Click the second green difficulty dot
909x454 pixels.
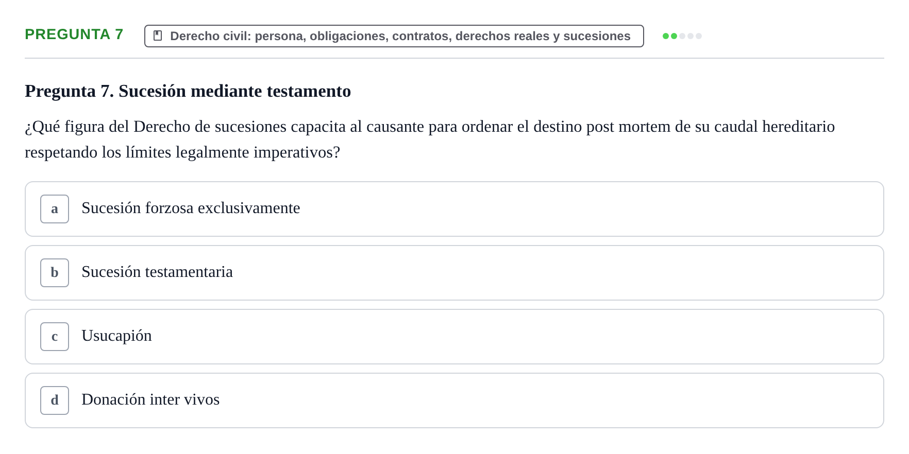click(x=674, y=36)
